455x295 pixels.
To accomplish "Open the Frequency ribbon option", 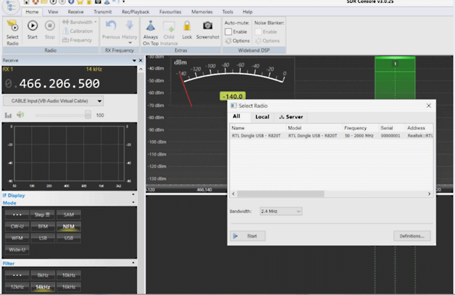I will pos(77,40).
